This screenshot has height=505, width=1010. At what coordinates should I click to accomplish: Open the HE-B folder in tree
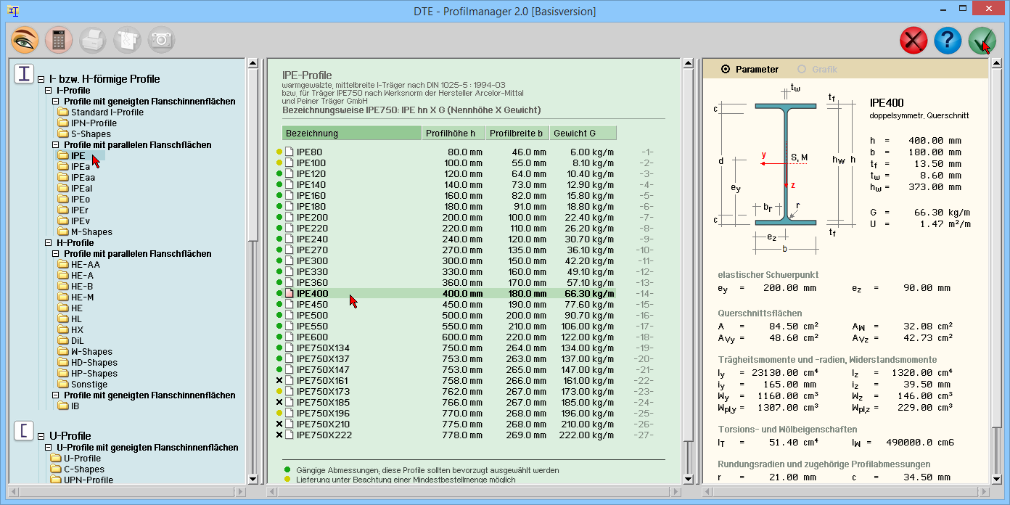click(x=81, y=287)
